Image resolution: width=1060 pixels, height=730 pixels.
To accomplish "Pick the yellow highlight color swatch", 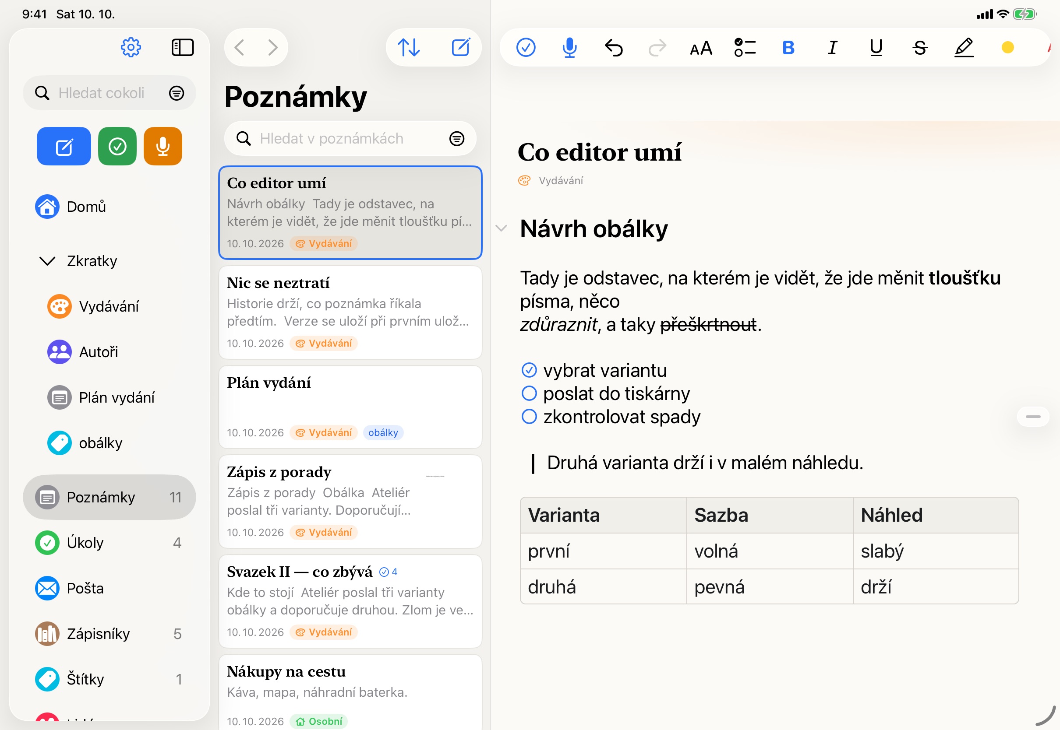I will [1008, 47].
